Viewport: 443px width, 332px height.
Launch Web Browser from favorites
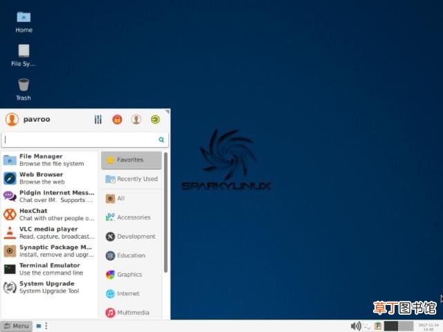pyautogui.click(x=49, y=178)
